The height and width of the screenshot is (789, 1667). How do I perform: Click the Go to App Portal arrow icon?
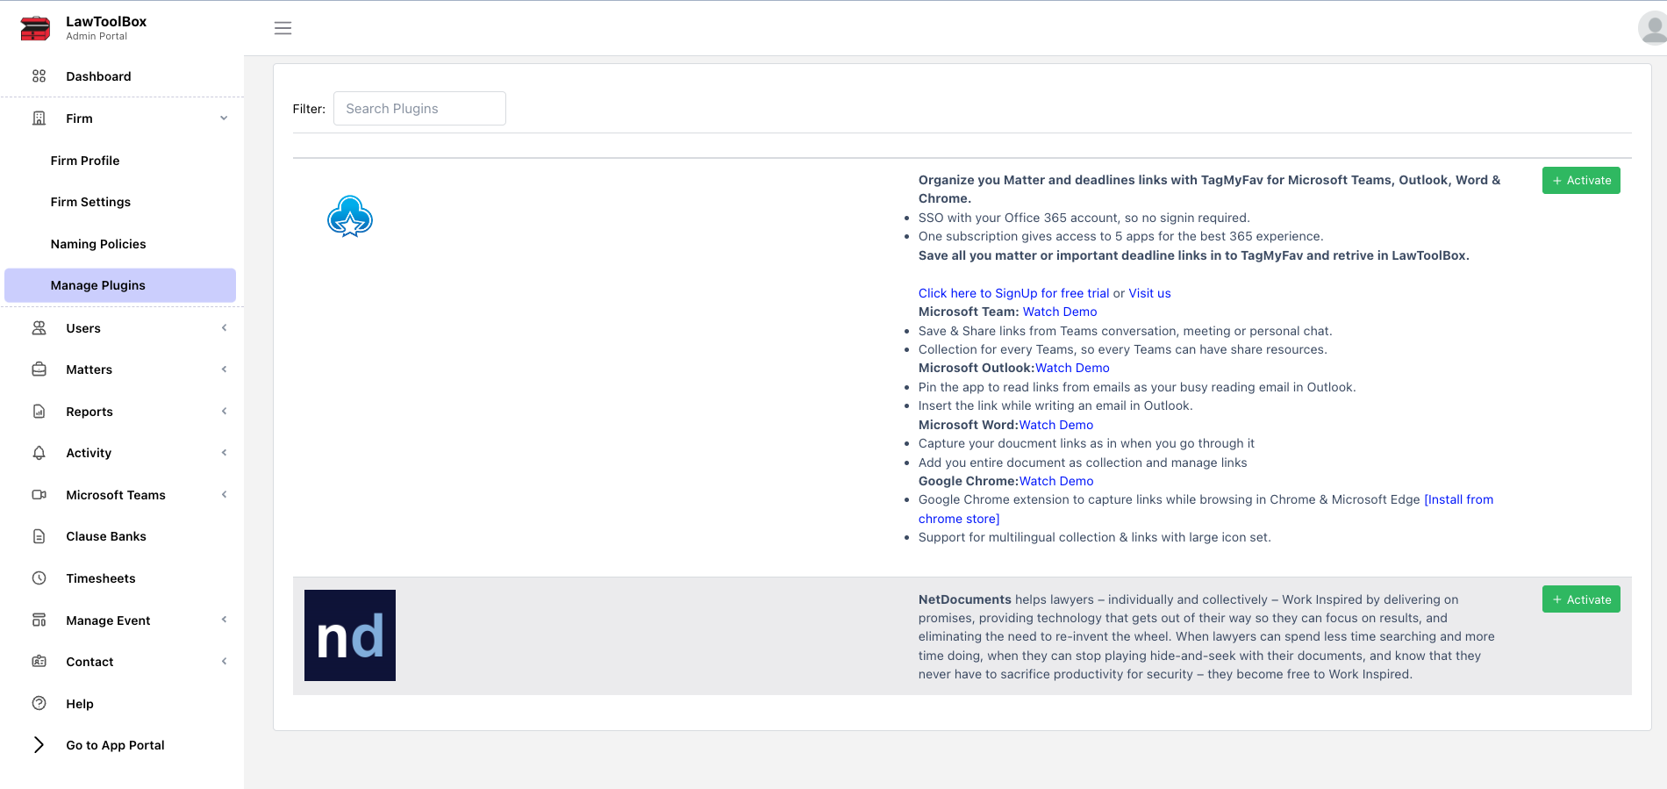coord(39,745)
